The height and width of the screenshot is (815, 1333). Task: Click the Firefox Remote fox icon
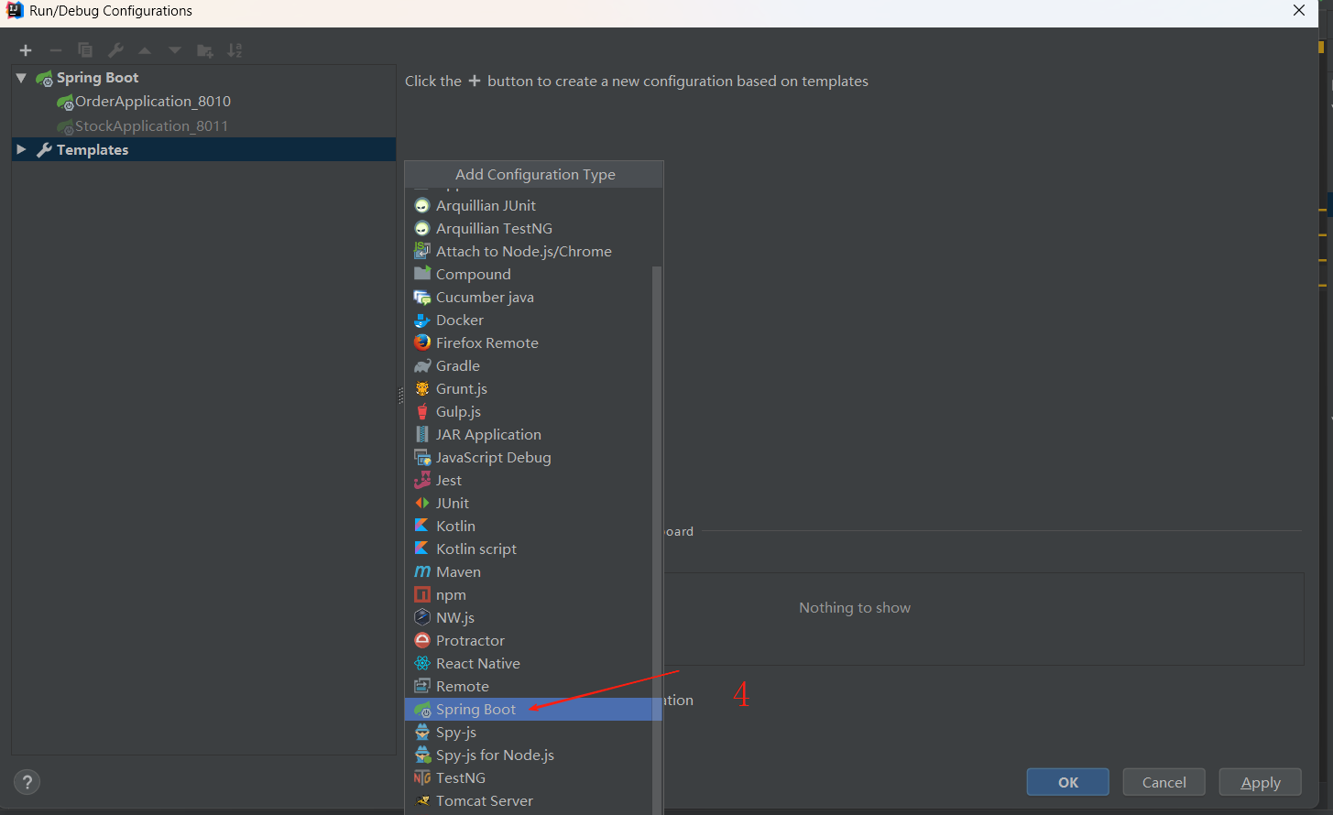point(422,342)
